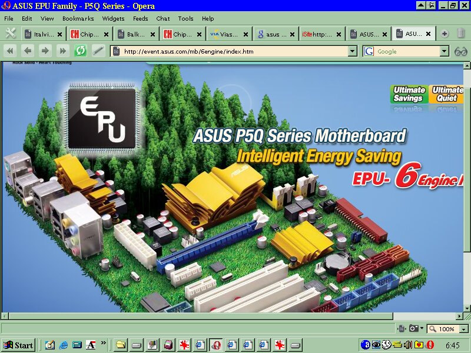Viewport: 471px width, 353px height.
Task: Expand the address bar history dropdown
Action: coord(353,51)
